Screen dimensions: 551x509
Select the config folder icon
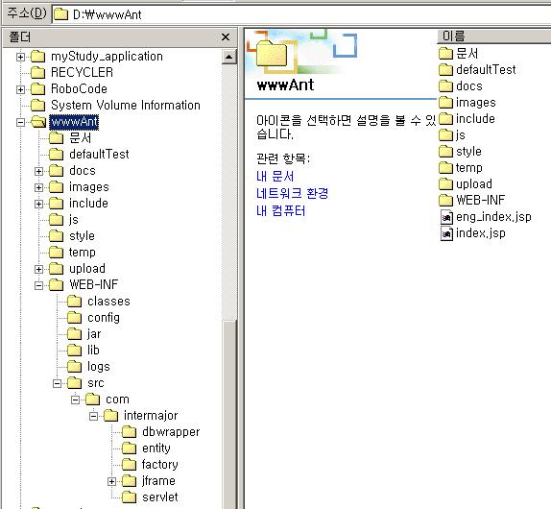click(x=75, y=318)
